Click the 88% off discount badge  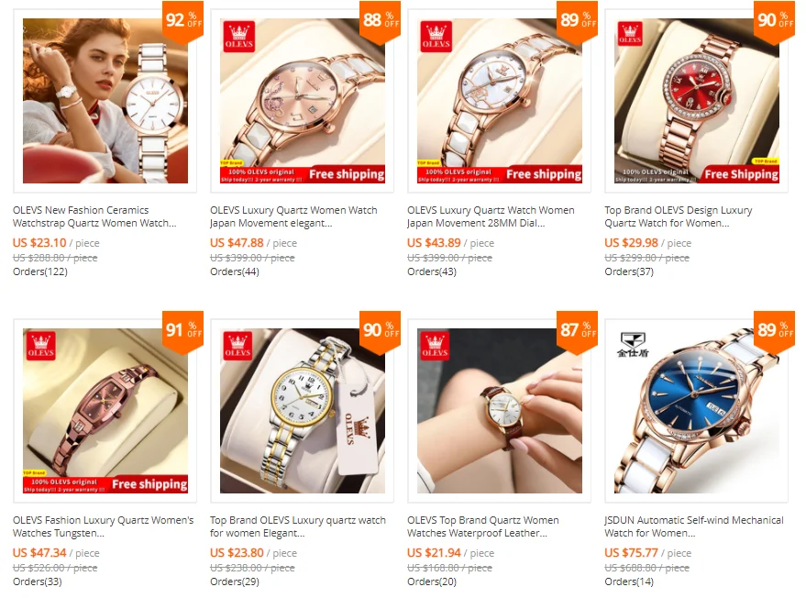[x=380, y=23]
